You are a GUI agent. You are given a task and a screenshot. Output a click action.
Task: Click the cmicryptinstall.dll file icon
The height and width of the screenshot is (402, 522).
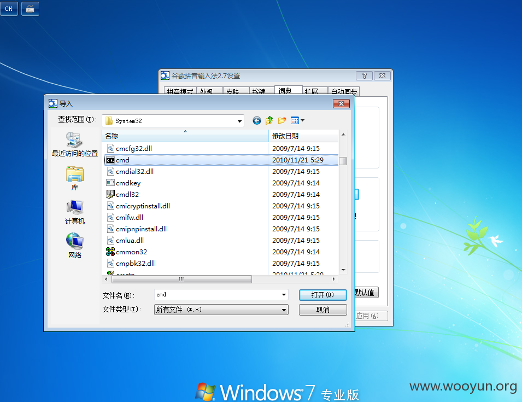110,206
